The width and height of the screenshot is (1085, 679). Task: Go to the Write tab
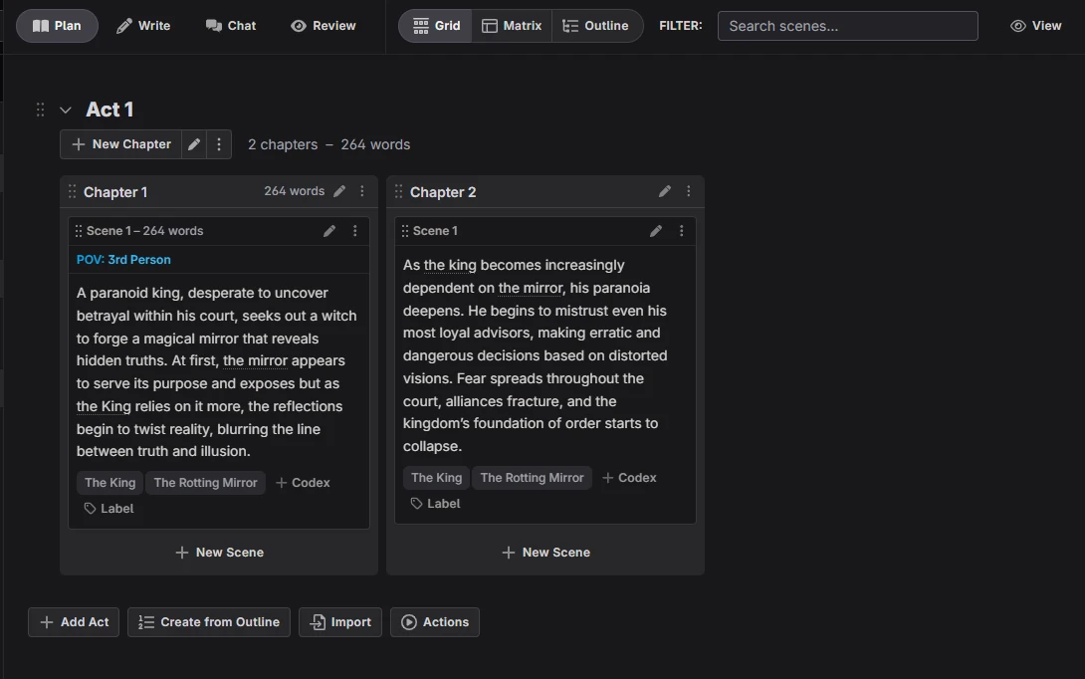click(143, 26)
